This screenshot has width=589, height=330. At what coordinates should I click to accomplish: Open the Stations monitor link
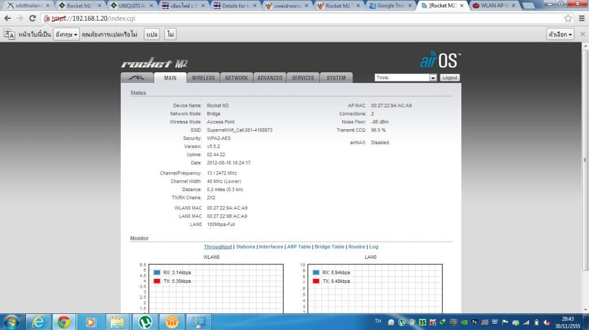tap(245, 247)
